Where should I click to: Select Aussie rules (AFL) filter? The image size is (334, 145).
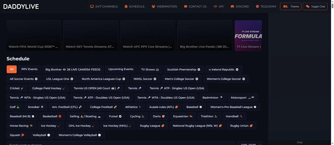tap(164, 107)
